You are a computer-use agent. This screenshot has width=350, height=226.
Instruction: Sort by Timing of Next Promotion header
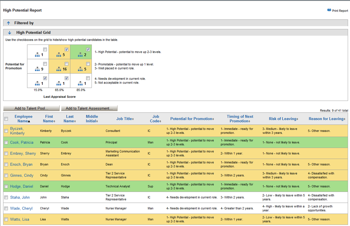coord(240,119)
